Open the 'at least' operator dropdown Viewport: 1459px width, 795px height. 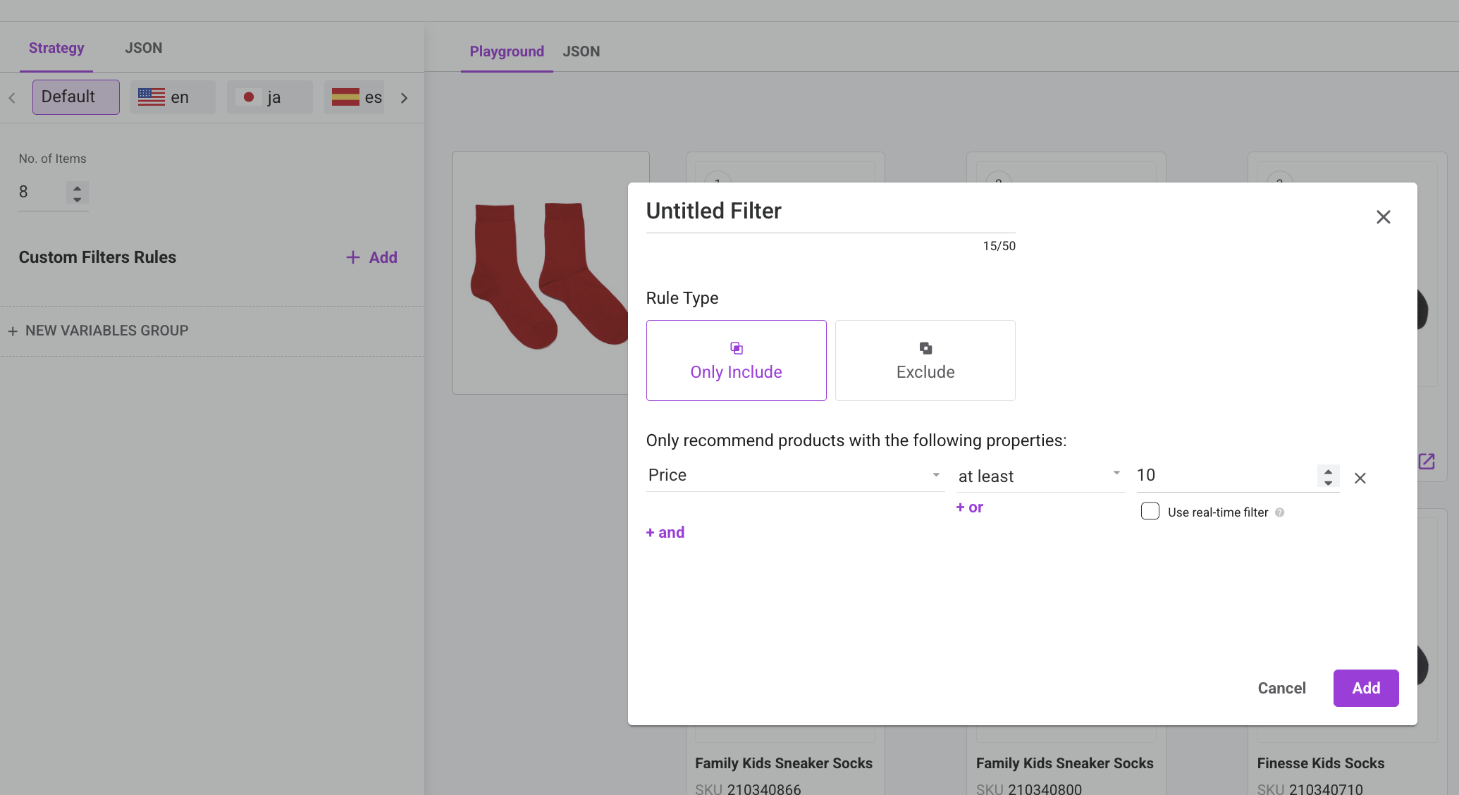[x=1040, y=476]
